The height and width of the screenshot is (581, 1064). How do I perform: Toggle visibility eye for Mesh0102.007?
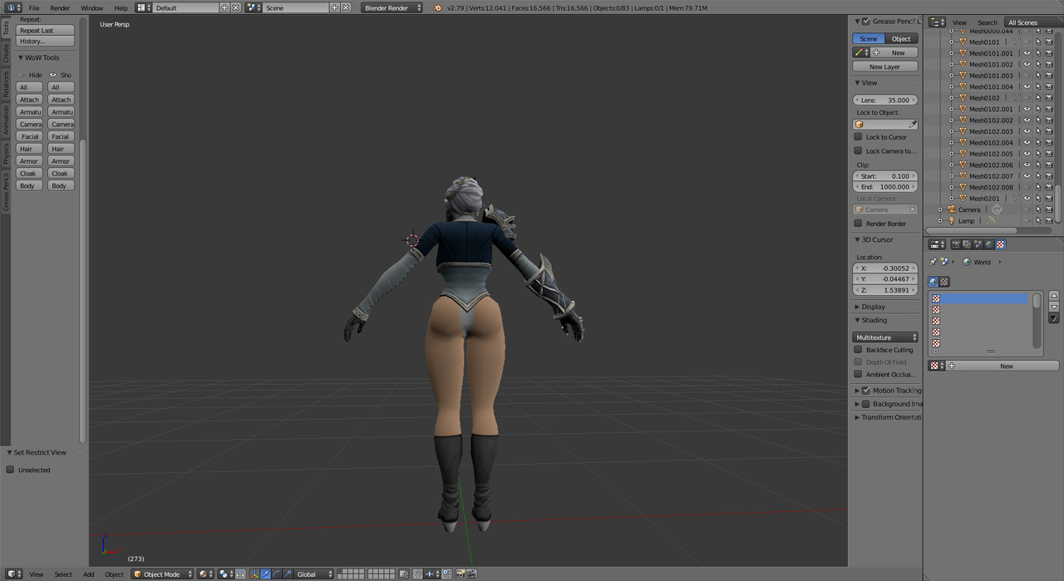(x=1027, y=176)
